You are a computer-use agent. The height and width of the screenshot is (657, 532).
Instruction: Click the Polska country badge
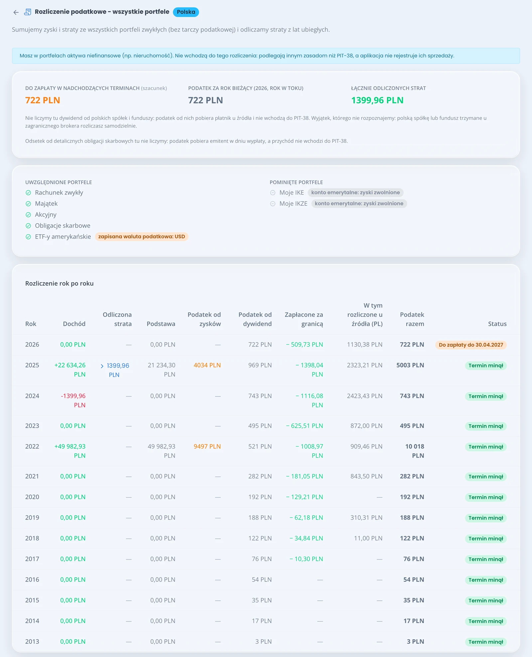186,12
